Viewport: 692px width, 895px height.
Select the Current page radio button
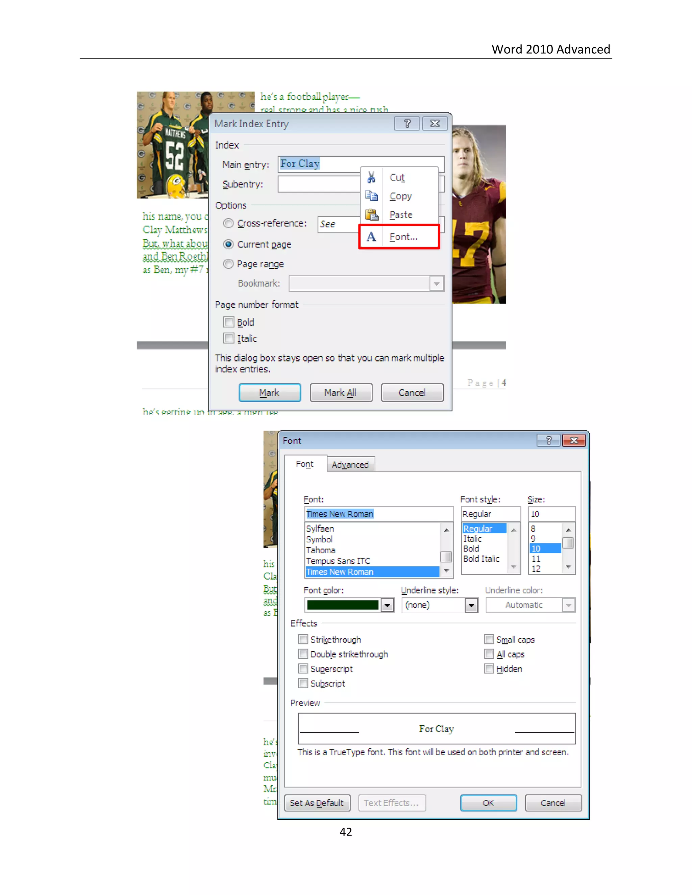tap(228, 244)
